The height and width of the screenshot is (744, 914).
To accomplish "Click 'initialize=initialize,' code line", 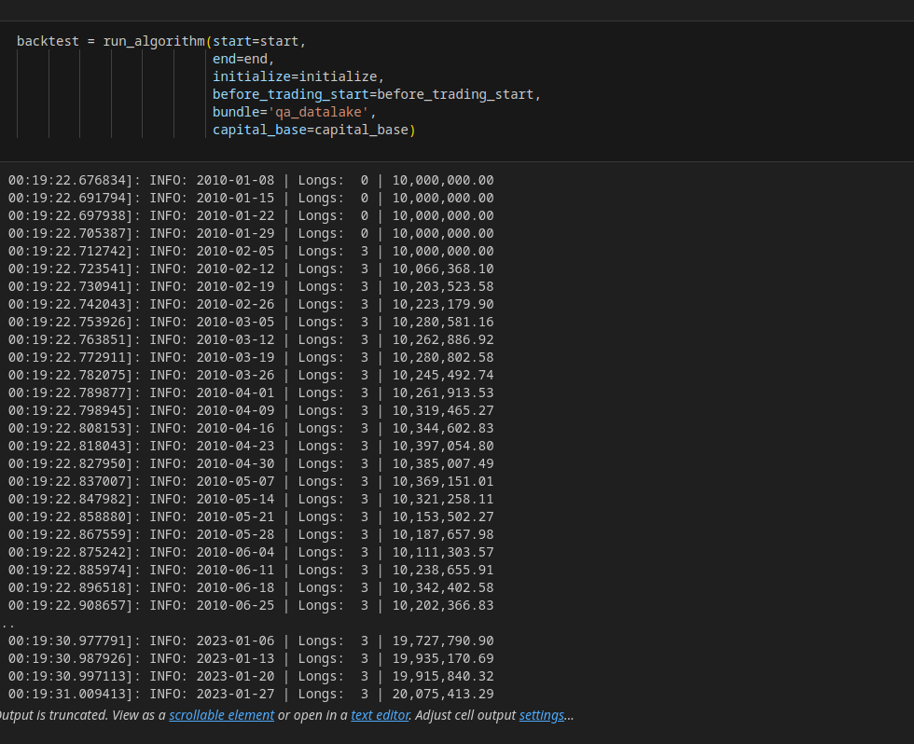I will 298,76.
